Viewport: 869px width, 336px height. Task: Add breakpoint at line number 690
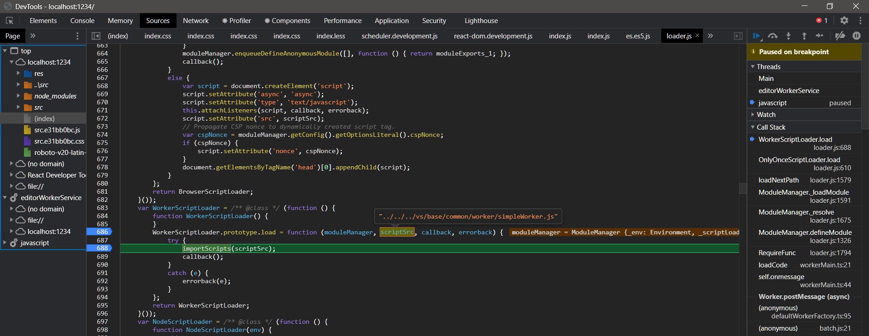pyautogui.click(x=102, y=265)
